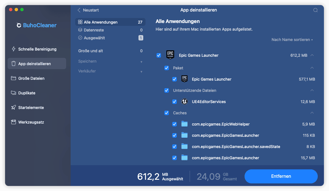329x191 pixels.
Task: Uncheck the Unterstützende Dateien checkbox
Action: point(167,90)
